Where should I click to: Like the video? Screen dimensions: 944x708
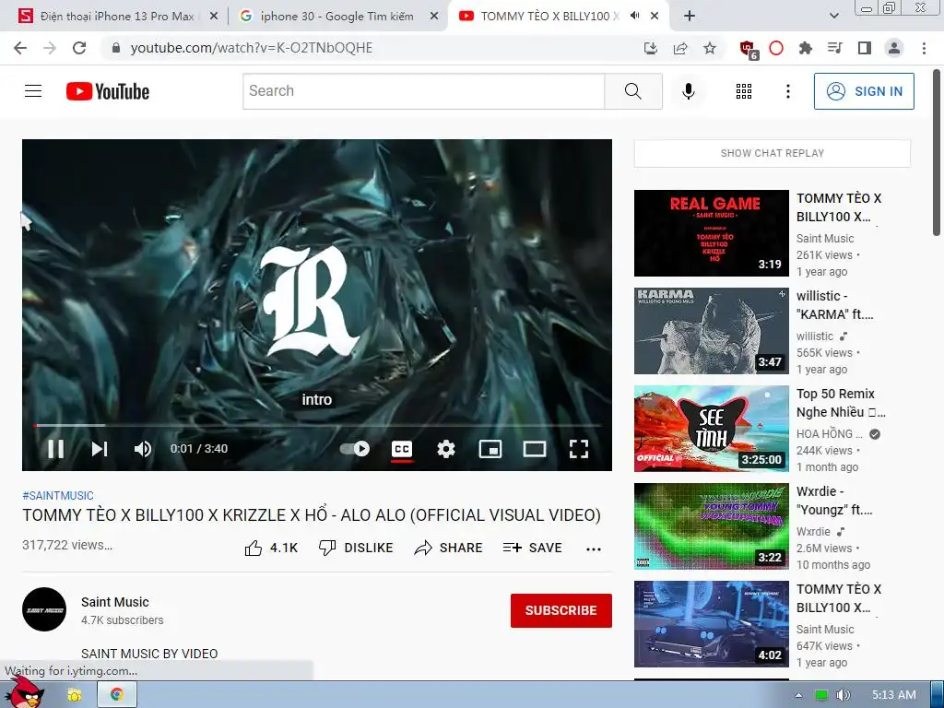[x=271, y=548]
